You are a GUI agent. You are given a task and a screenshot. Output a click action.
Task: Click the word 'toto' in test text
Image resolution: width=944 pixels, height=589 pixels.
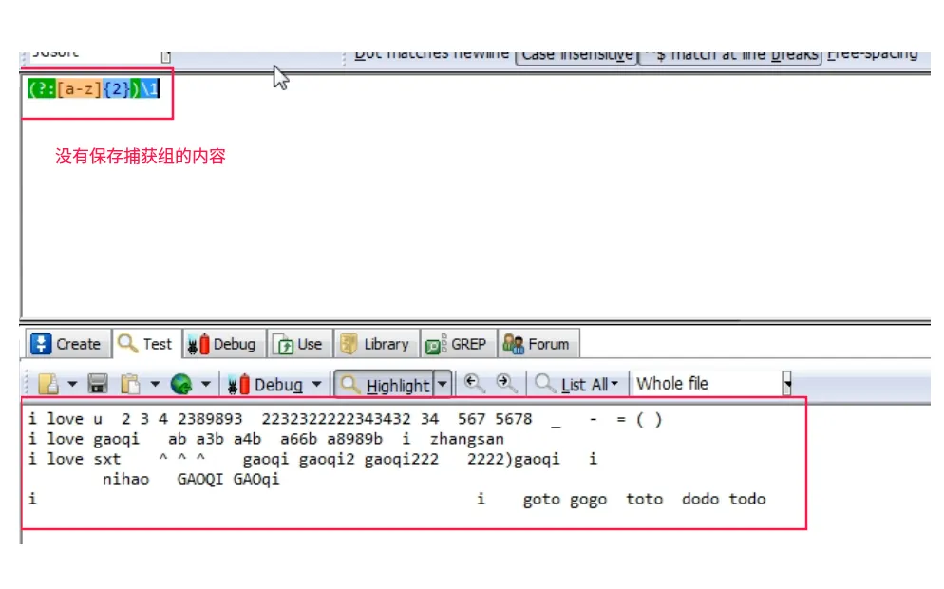tap(644, 500)
